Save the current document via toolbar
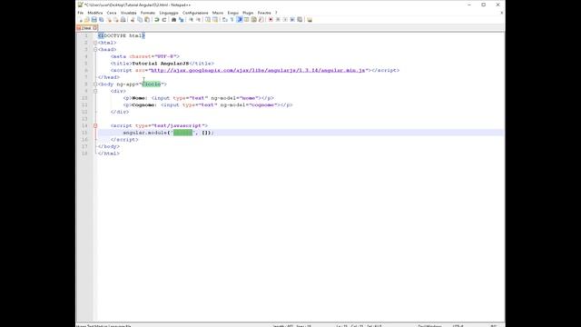The image size is (581, 327). [94, 20]
